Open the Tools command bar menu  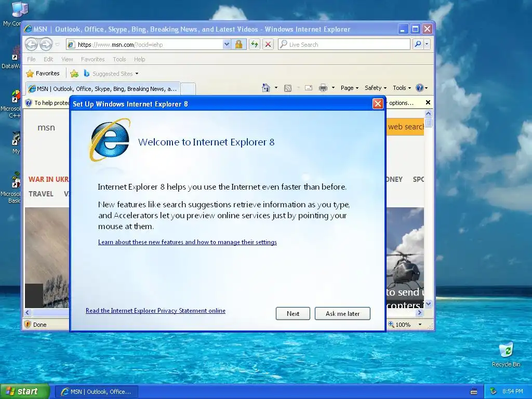pos(402,88)
